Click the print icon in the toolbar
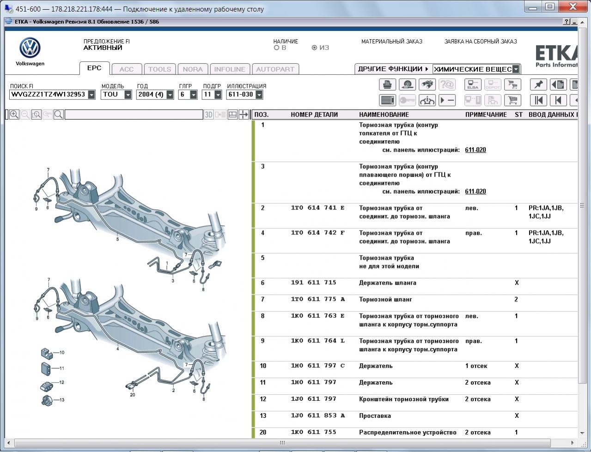Screen dimensions: 591x452 tap(387, 85)
